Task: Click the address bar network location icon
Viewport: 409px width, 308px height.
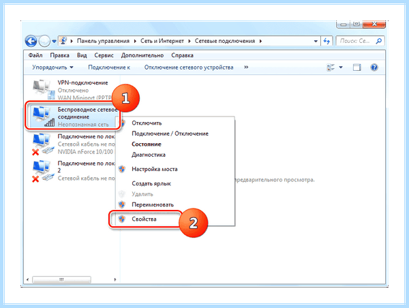Action: 63,41
